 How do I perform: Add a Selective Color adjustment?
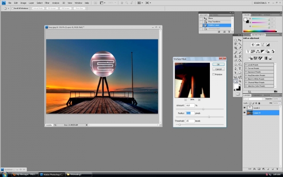[x=270, y=58]
